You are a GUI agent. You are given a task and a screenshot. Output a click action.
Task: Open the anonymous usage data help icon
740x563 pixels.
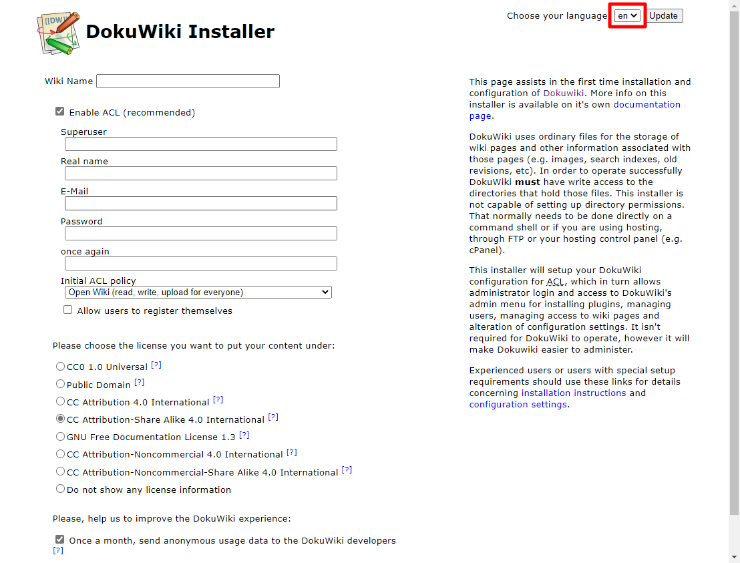[59, 550]
